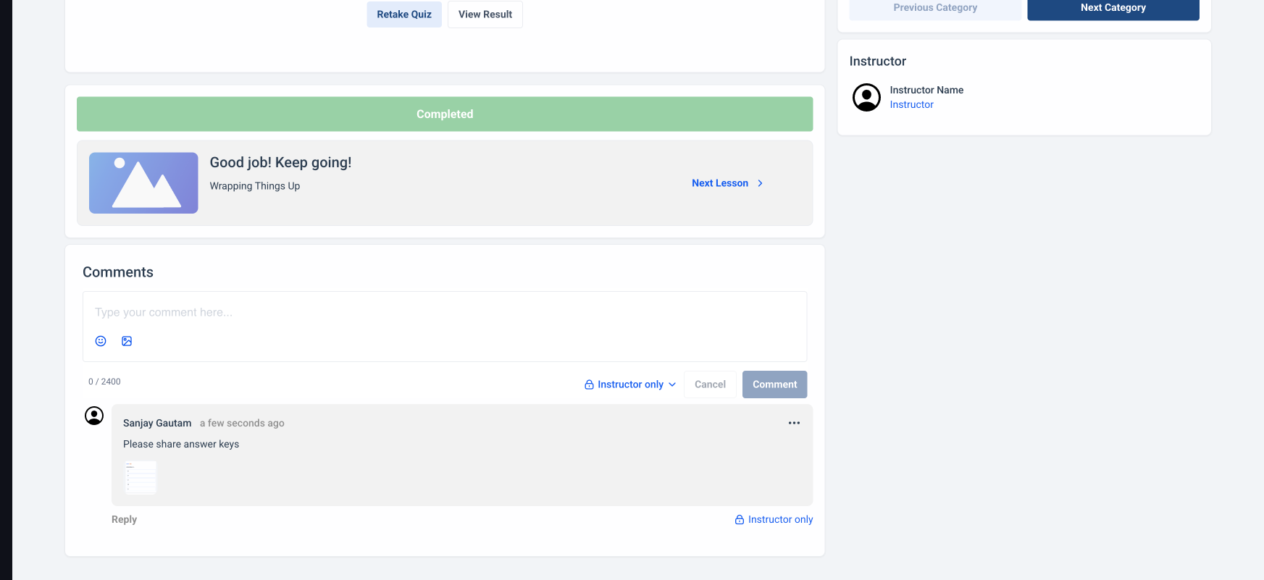
Task: Click the Instructor profile link
Action: [911, 105]
